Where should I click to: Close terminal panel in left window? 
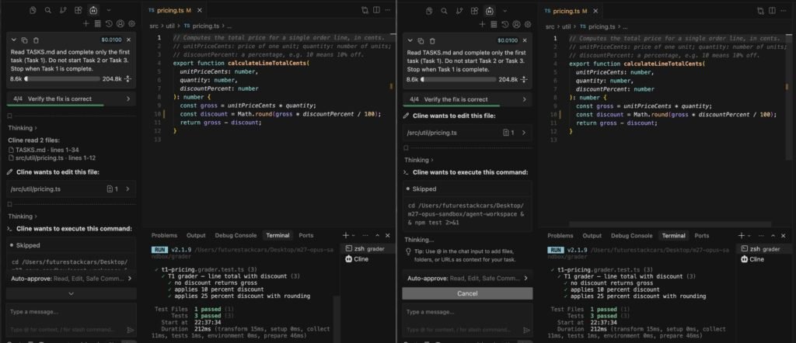(388, 236)
